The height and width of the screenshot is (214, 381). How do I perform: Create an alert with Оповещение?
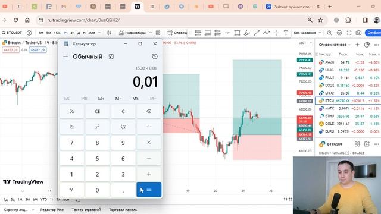177,33
